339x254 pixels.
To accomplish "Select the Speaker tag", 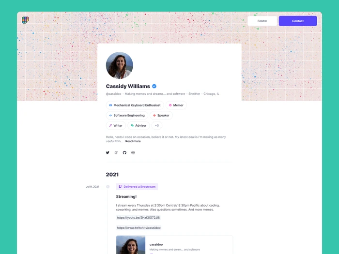I will (x=161, y=115).
